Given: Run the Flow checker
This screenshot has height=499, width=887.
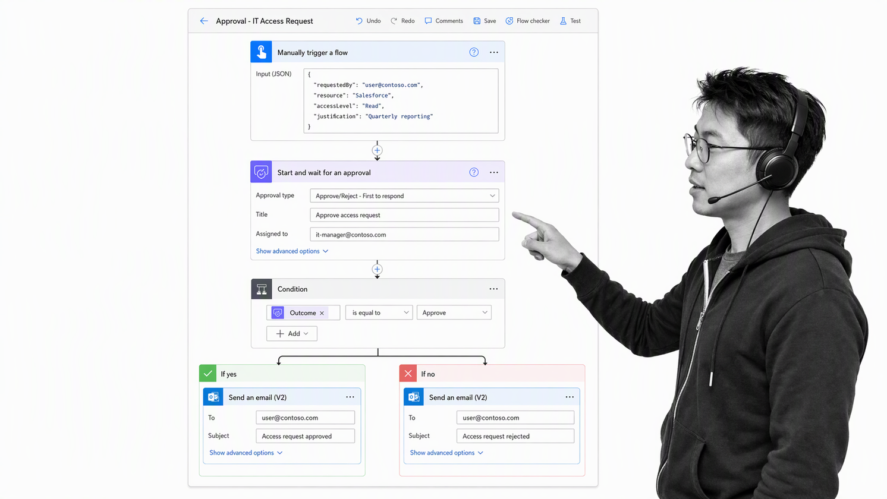Looking at the screenshot, I should click(527, 21).
